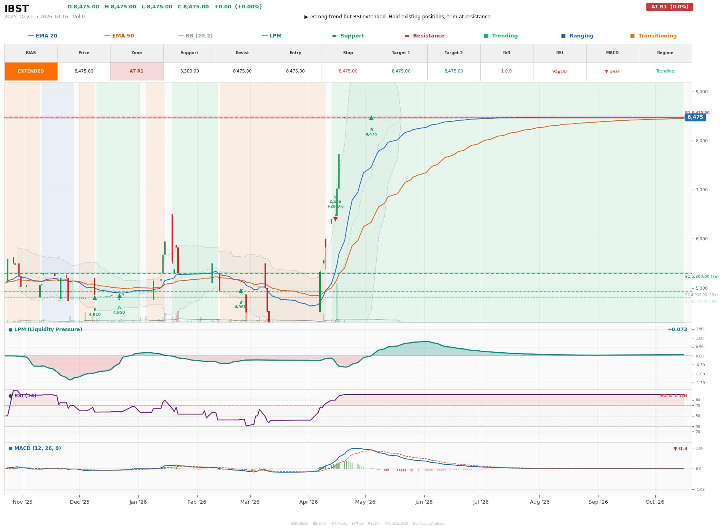Click the red Stop value 8,475.00
This screenshot has width=723, height=530.
pyautogui.click(x=348, y=71)
